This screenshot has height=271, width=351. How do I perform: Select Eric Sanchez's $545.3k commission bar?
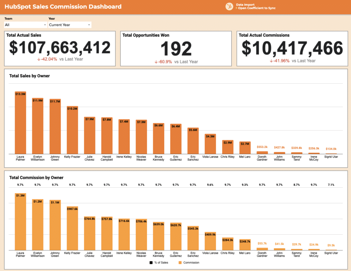point(193,238)
